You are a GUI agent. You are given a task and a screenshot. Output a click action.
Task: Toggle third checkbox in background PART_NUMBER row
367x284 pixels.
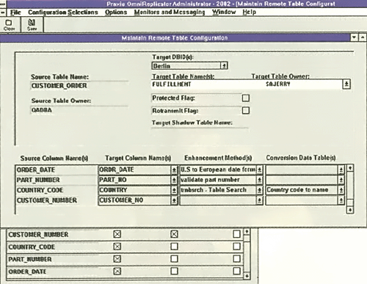pos(236,259)
